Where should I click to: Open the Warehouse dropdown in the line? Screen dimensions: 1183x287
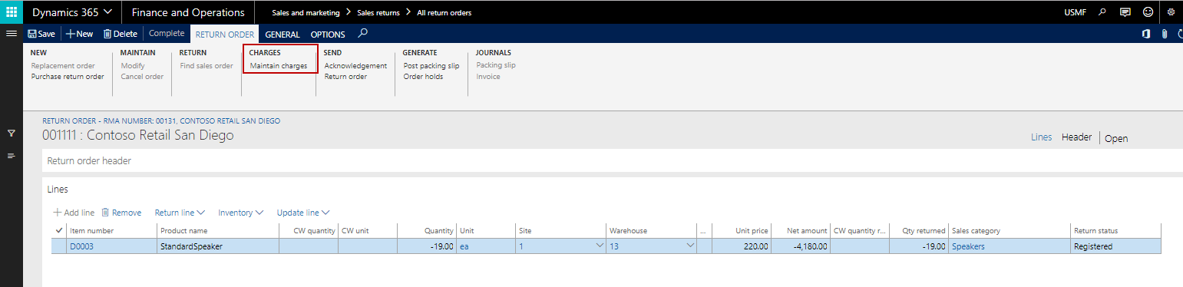pos(689,246)
